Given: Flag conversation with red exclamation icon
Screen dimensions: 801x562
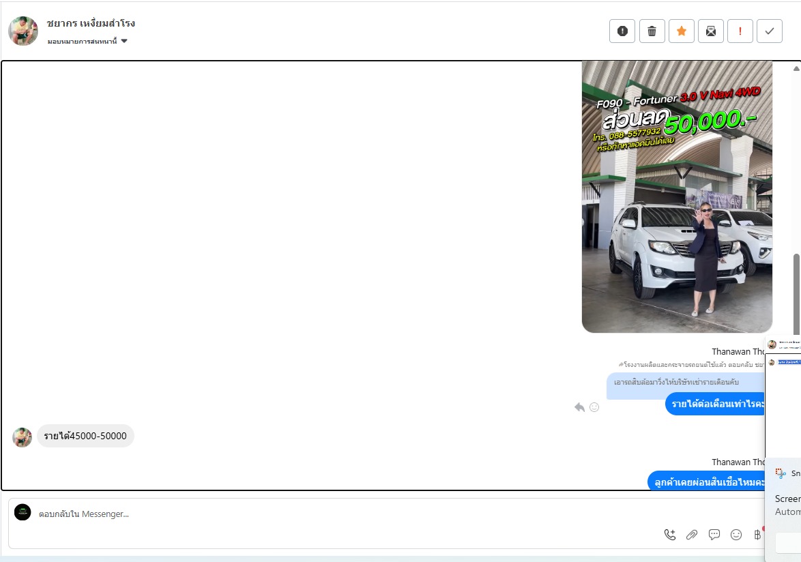Looking at the screenshot, I should [x=740, y=31].
